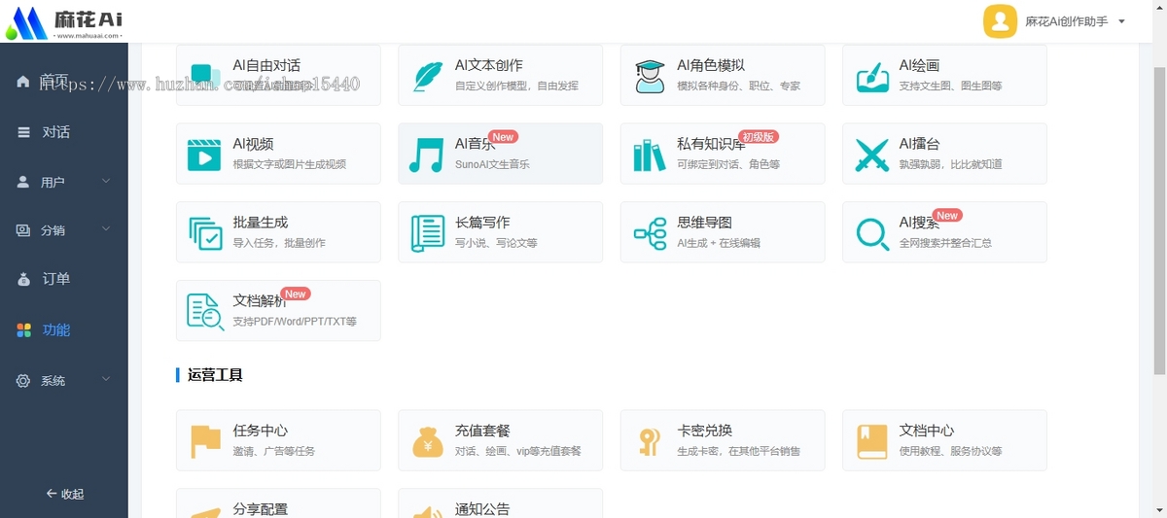Open the AI文本创作 title link
This screenshot has width=1167, height=518.
click(489, 65)
